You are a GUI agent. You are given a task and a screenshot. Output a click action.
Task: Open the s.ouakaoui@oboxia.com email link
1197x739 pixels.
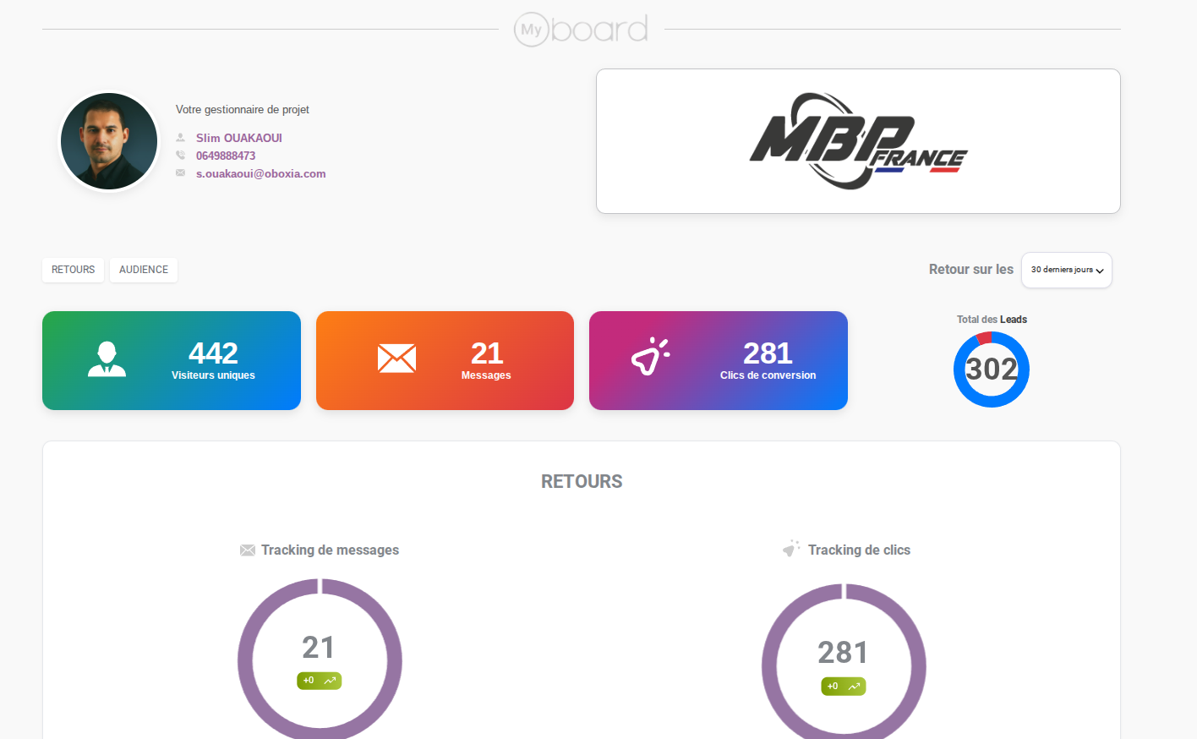tap(261, 173)
